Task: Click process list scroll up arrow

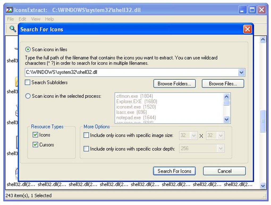Action: click(226, 97)
